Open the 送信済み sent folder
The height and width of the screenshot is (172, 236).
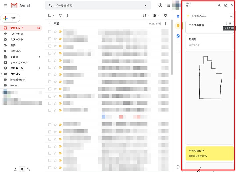point(21,51)
